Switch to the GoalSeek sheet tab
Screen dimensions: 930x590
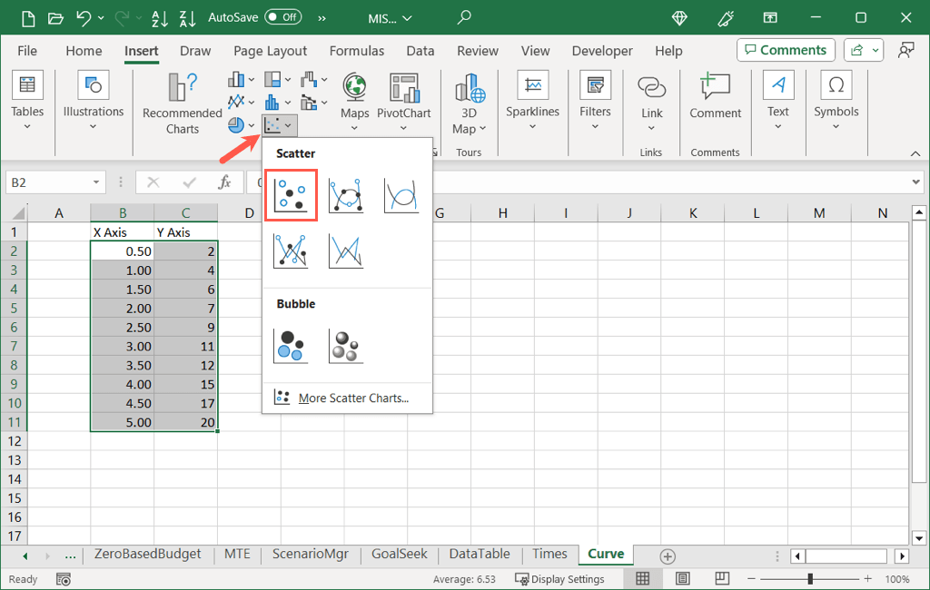(400, 555)
